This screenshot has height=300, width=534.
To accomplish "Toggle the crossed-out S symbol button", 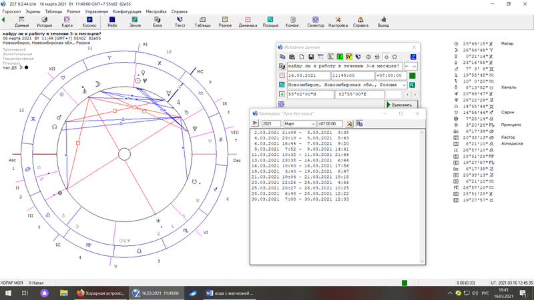I will [378, 57].
